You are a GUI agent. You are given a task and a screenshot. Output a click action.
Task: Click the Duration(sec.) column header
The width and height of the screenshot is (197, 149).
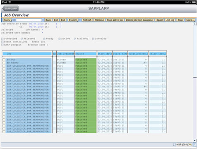pos(138,54)
